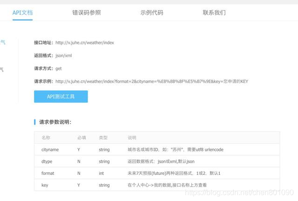Screen dimensions: 298x201
Task: Click the N required cell in dtype row
Action: click(x=79, y=161)
